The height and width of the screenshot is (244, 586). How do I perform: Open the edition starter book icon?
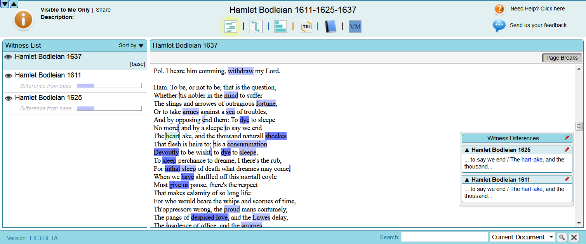(x=330, y=26)
